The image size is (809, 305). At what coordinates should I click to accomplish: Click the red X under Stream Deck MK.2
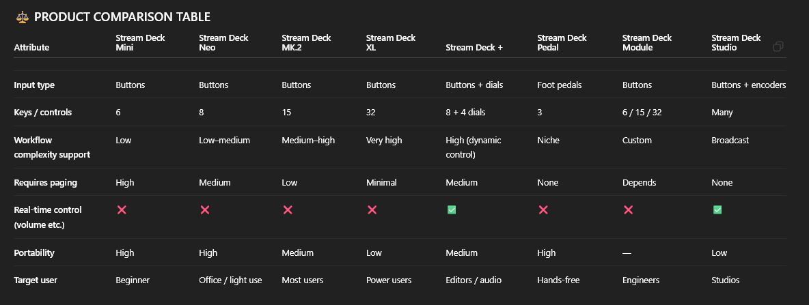288,210
